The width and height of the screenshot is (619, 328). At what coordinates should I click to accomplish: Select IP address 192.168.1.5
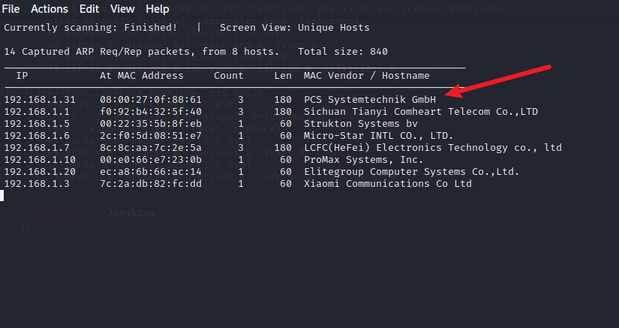[37, 124]
